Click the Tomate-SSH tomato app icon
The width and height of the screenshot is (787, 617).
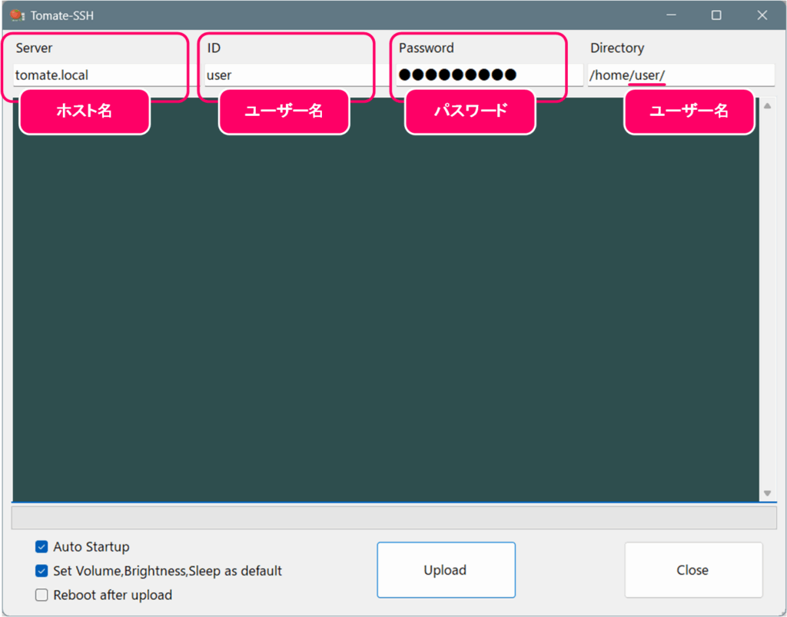18,15
